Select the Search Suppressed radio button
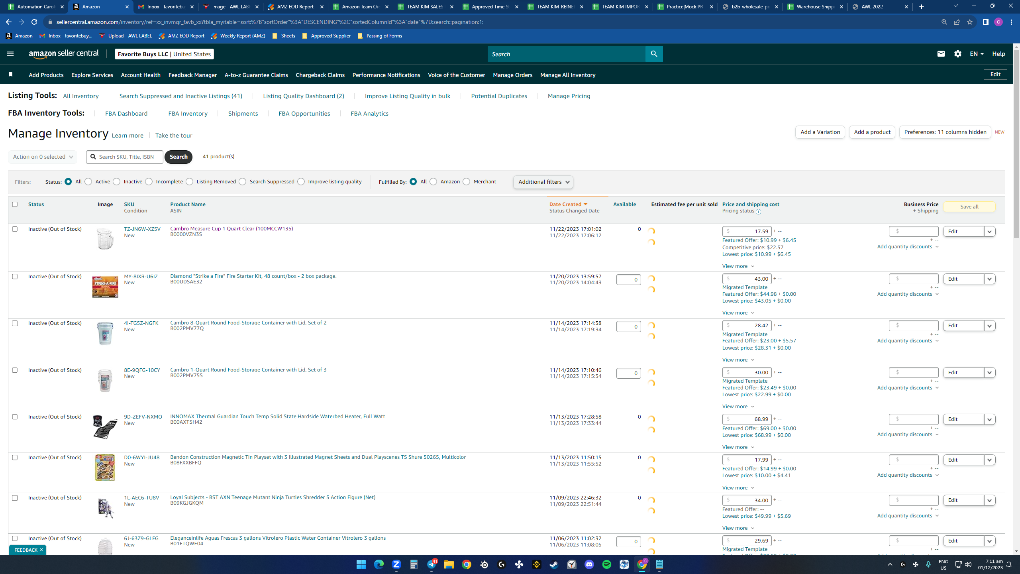The image size is (1020, 574). 243,182
